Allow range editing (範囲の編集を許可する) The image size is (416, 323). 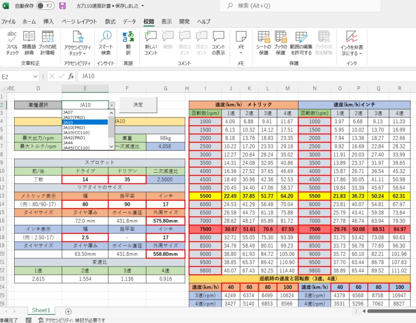click(x=301, y=43)
